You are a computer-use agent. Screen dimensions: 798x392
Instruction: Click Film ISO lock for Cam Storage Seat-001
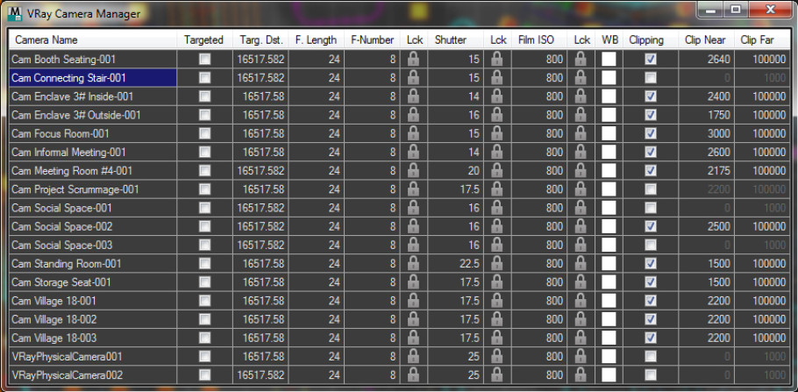(x=581, y=282)
